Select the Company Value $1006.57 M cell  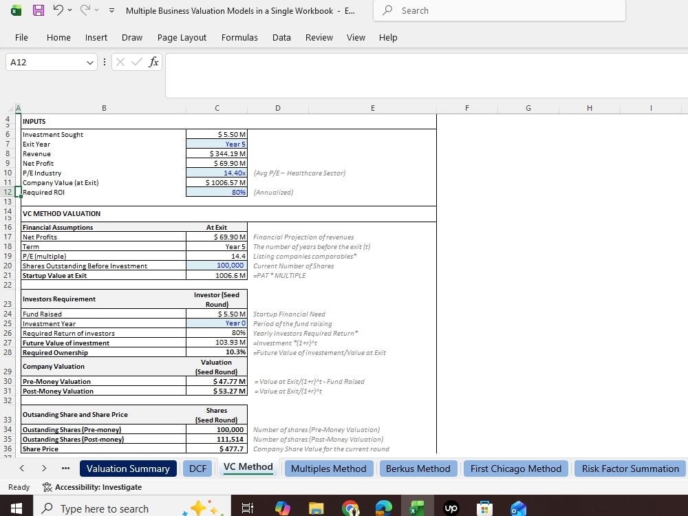[x=217, y=182]
